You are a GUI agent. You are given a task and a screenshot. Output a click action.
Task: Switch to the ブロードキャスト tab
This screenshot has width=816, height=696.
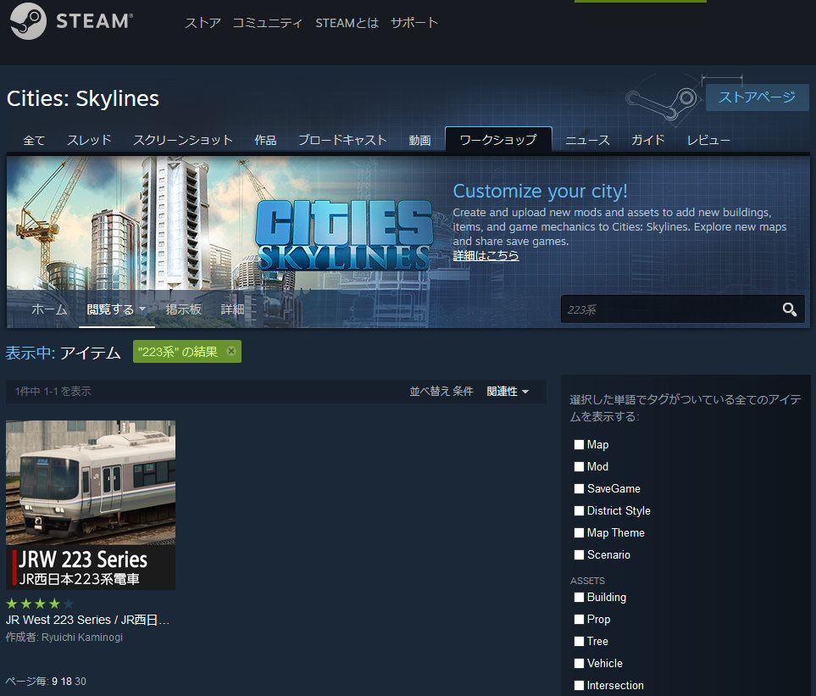(342, 140)
